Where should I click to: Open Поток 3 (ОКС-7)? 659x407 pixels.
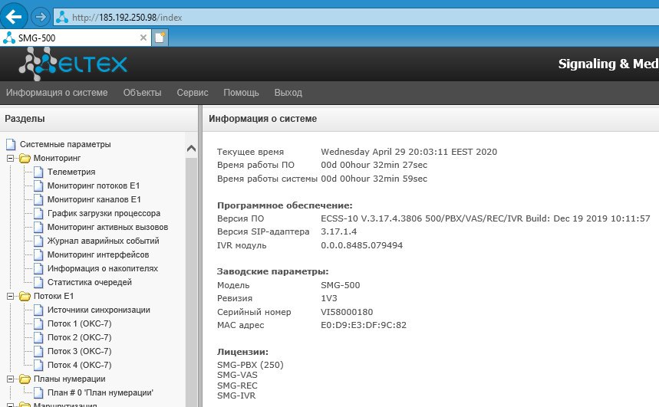click(x=80, y=352)
